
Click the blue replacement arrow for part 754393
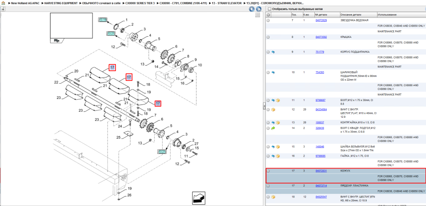[x=273, y=73]
